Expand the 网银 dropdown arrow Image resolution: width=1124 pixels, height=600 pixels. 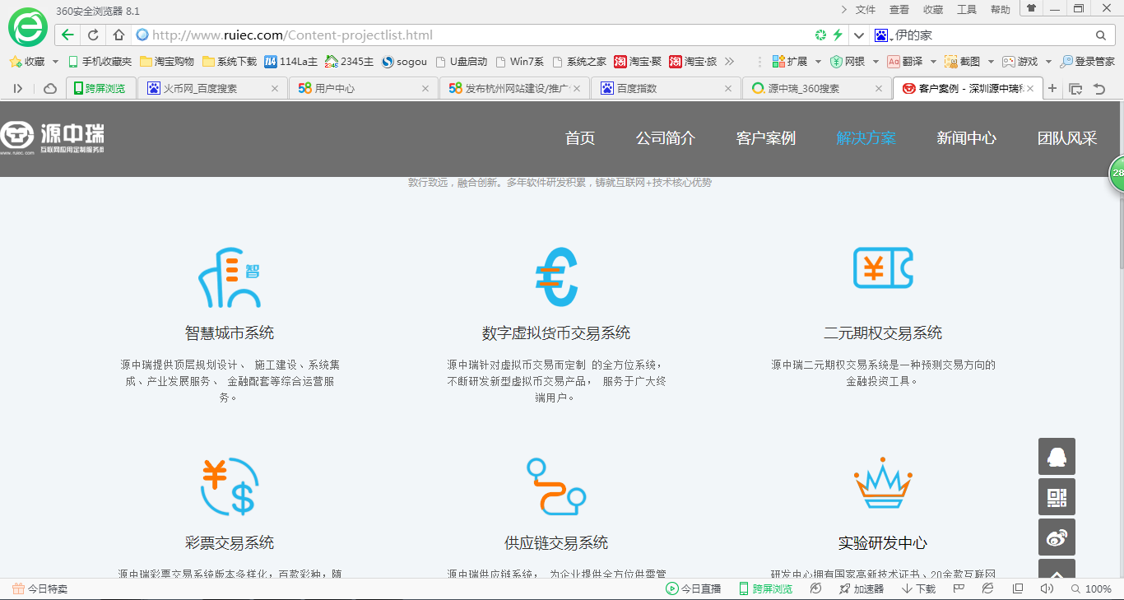pos(876,62)
